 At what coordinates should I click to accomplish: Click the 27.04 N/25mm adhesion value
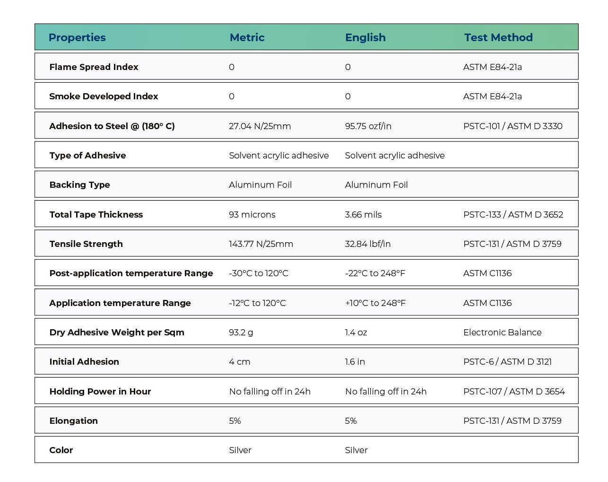point(260,126)
